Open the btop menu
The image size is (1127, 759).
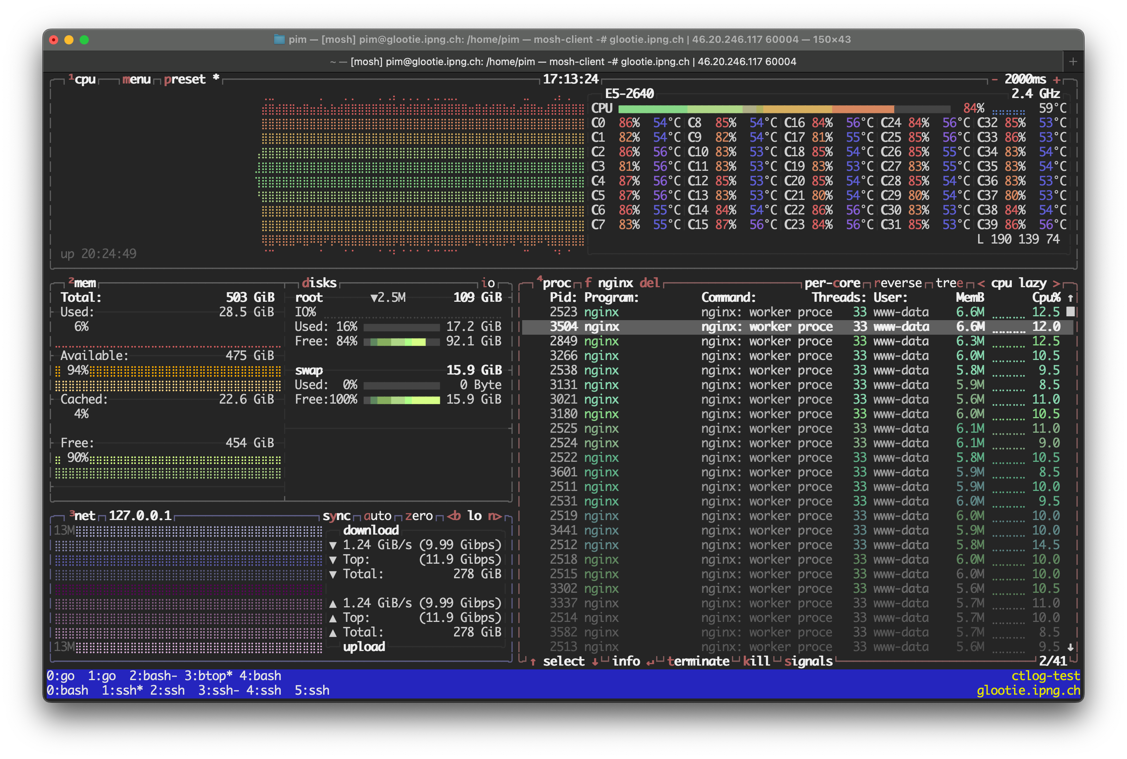(136, 79)
